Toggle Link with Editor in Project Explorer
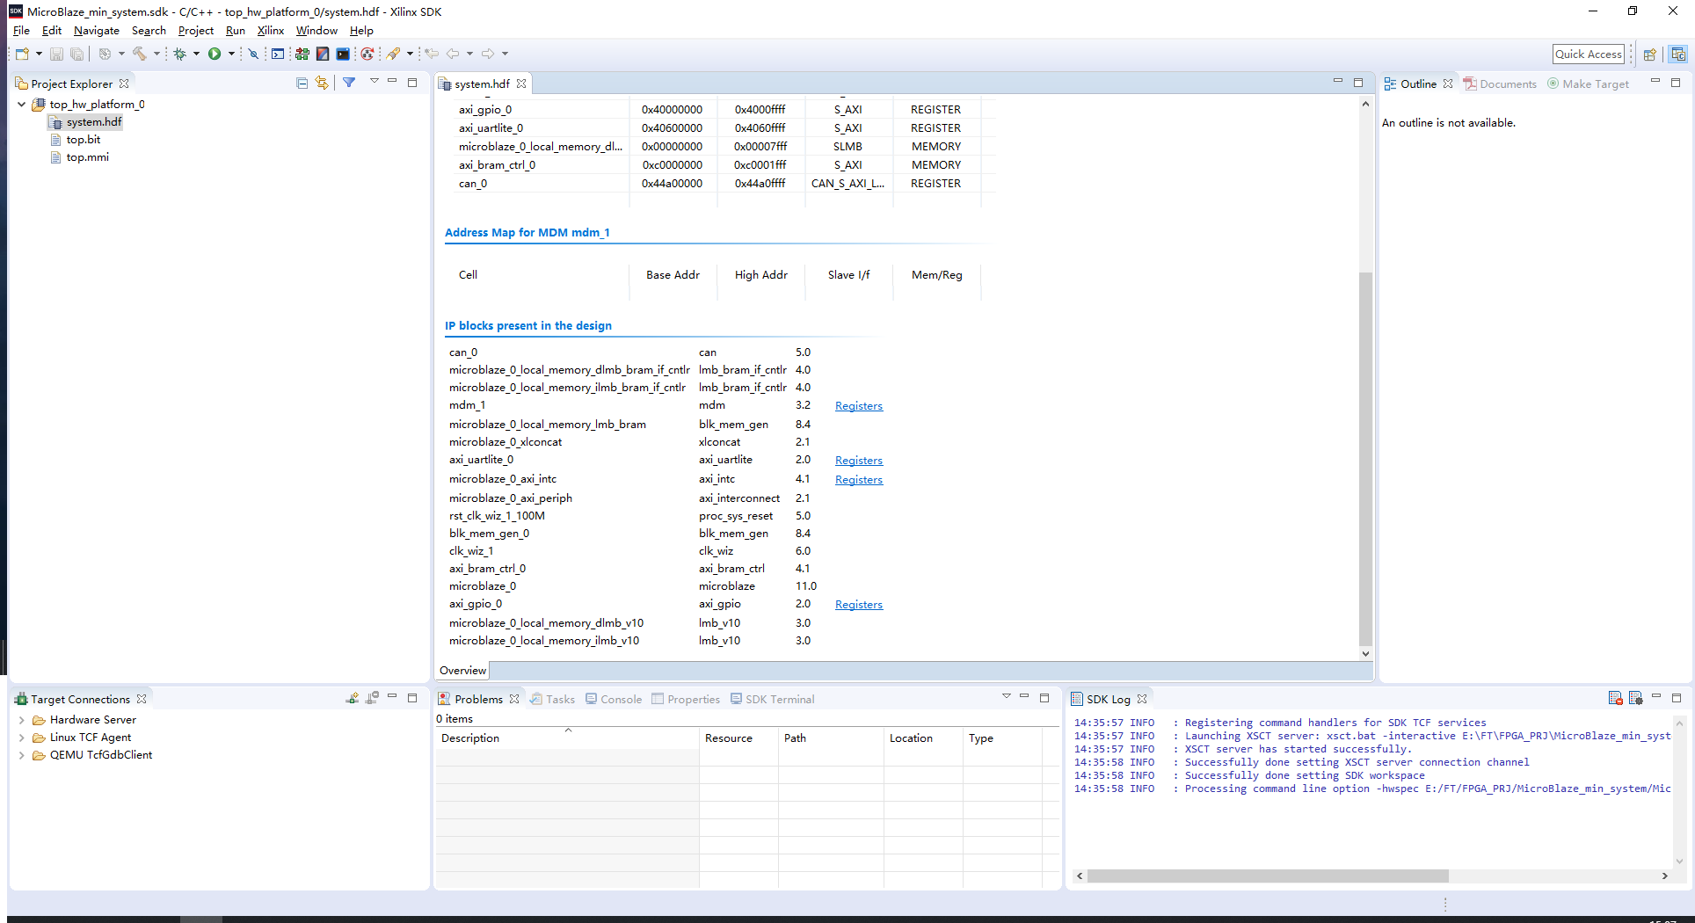This screenshot has width=1695, height=923. [322, 83]
